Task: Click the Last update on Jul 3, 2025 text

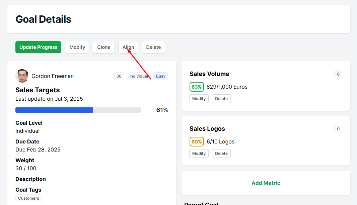Action: [x=49, y=99]
